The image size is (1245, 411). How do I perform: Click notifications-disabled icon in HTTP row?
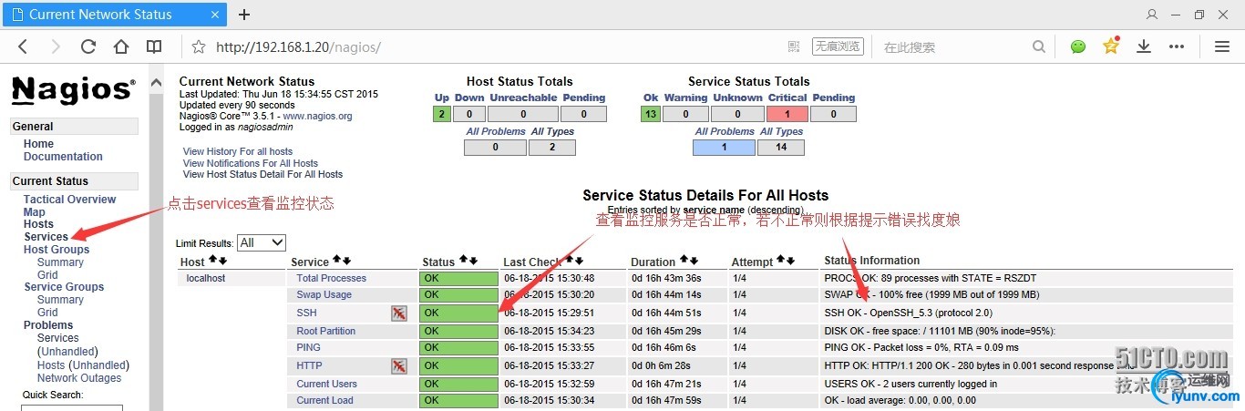(398, 365)
